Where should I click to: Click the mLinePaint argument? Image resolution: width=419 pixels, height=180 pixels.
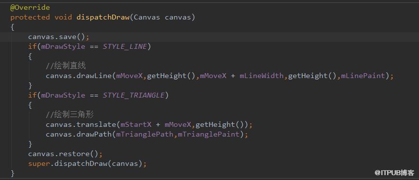coord(363,76)
